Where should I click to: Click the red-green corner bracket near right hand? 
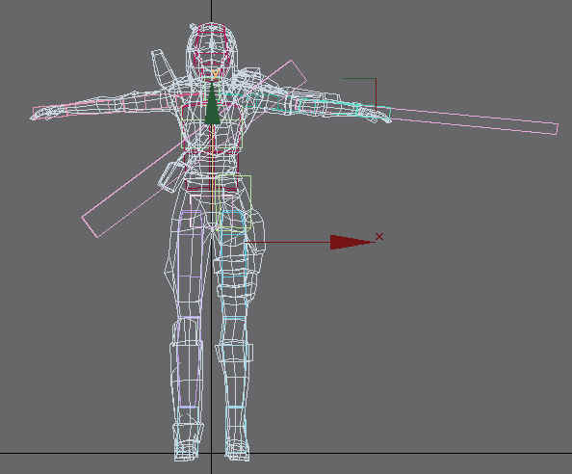click(358, 92)
